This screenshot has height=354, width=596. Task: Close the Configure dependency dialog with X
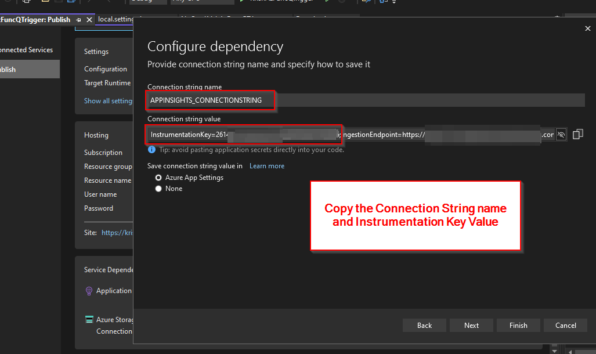click(x=588, y=28)
